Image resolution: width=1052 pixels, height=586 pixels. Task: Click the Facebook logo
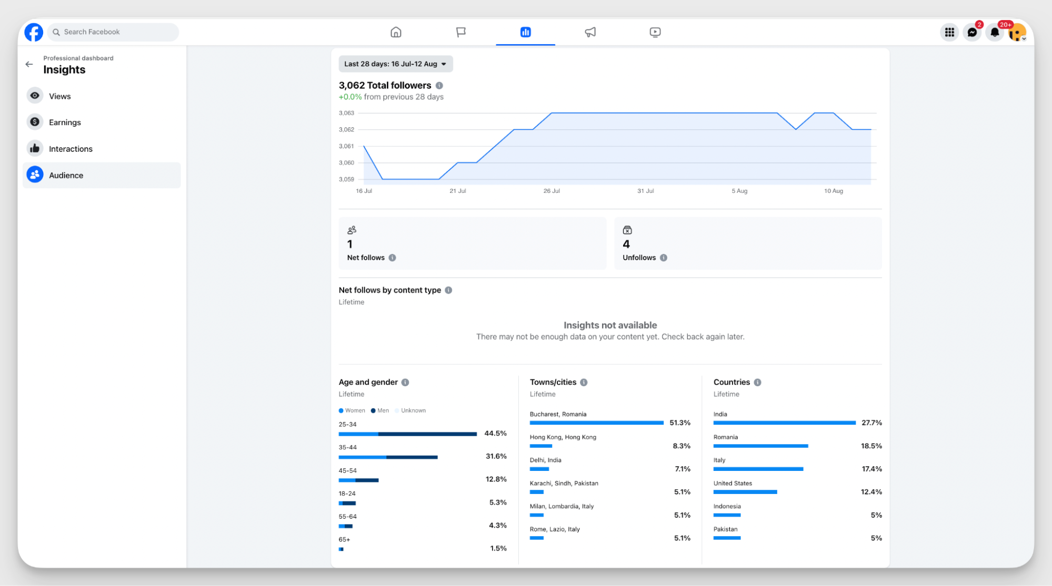click(x=34, y=32)
